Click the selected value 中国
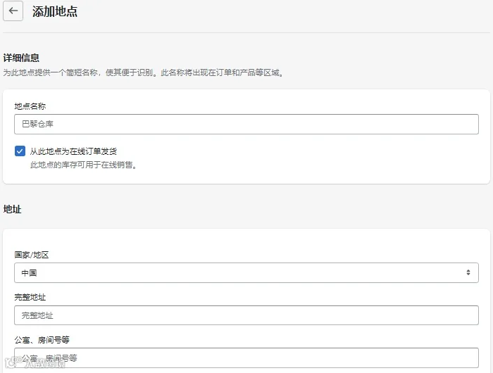 (x=29, y=273)
